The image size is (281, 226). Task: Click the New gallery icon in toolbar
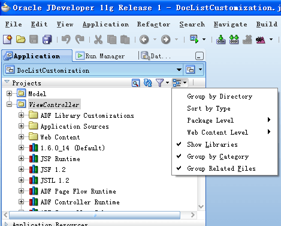point(8,39)
